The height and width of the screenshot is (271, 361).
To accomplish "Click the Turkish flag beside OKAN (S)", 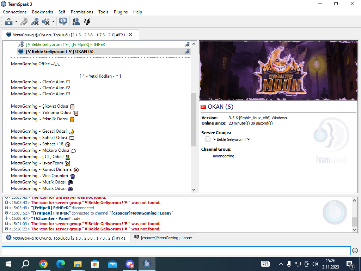I will (x=203, y=107).
